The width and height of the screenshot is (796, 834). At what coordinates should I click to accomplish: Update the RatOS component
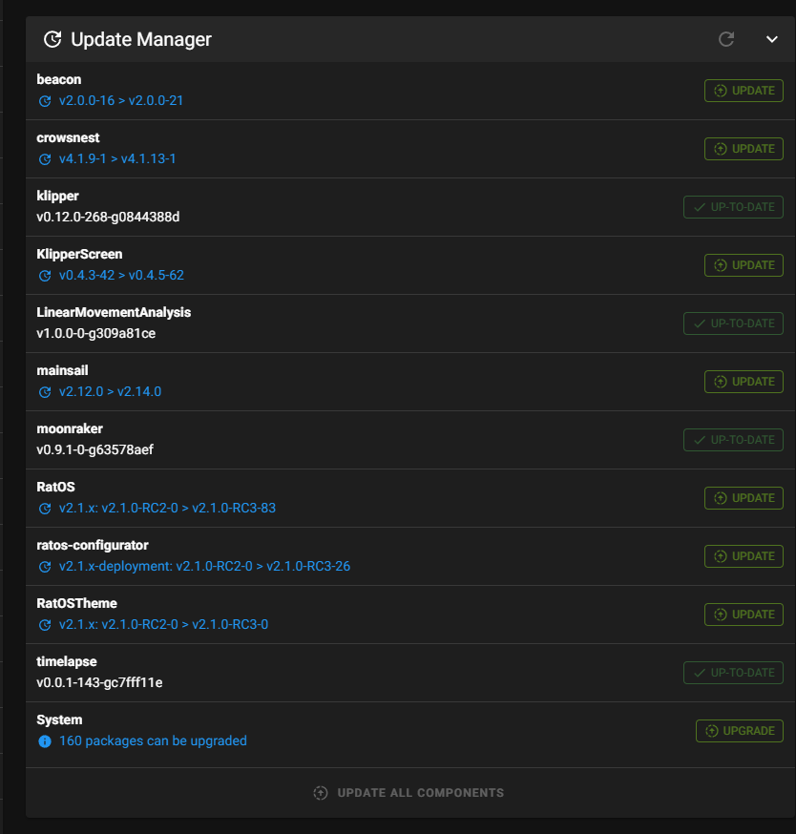(744, 498)
